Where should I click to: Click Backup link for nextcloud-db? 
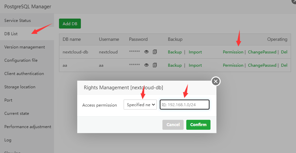pos(175,52)
